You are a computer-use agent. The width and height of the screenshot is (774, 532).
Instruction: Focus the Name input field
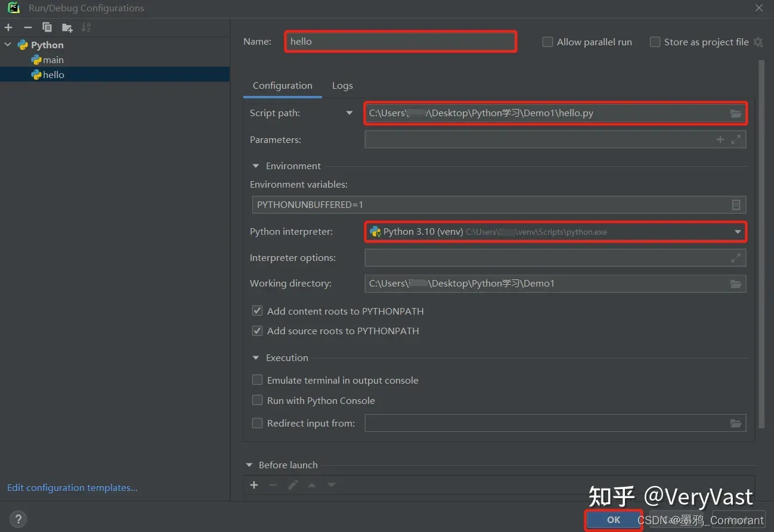click(x=400, y=42)
